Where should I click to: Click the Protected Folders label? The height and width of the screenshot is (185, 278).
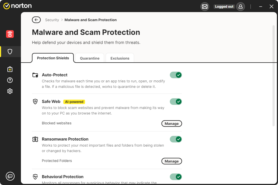click(57, 161)
